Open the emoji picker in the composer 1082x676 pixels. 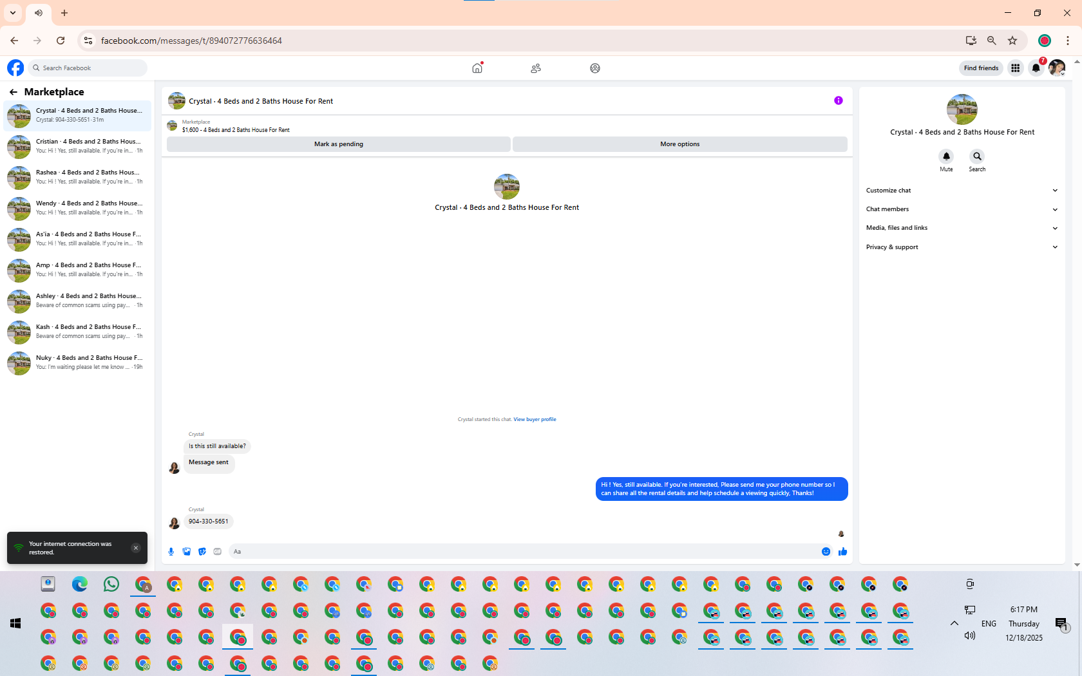pyautogui.click(x=826, y=552)
